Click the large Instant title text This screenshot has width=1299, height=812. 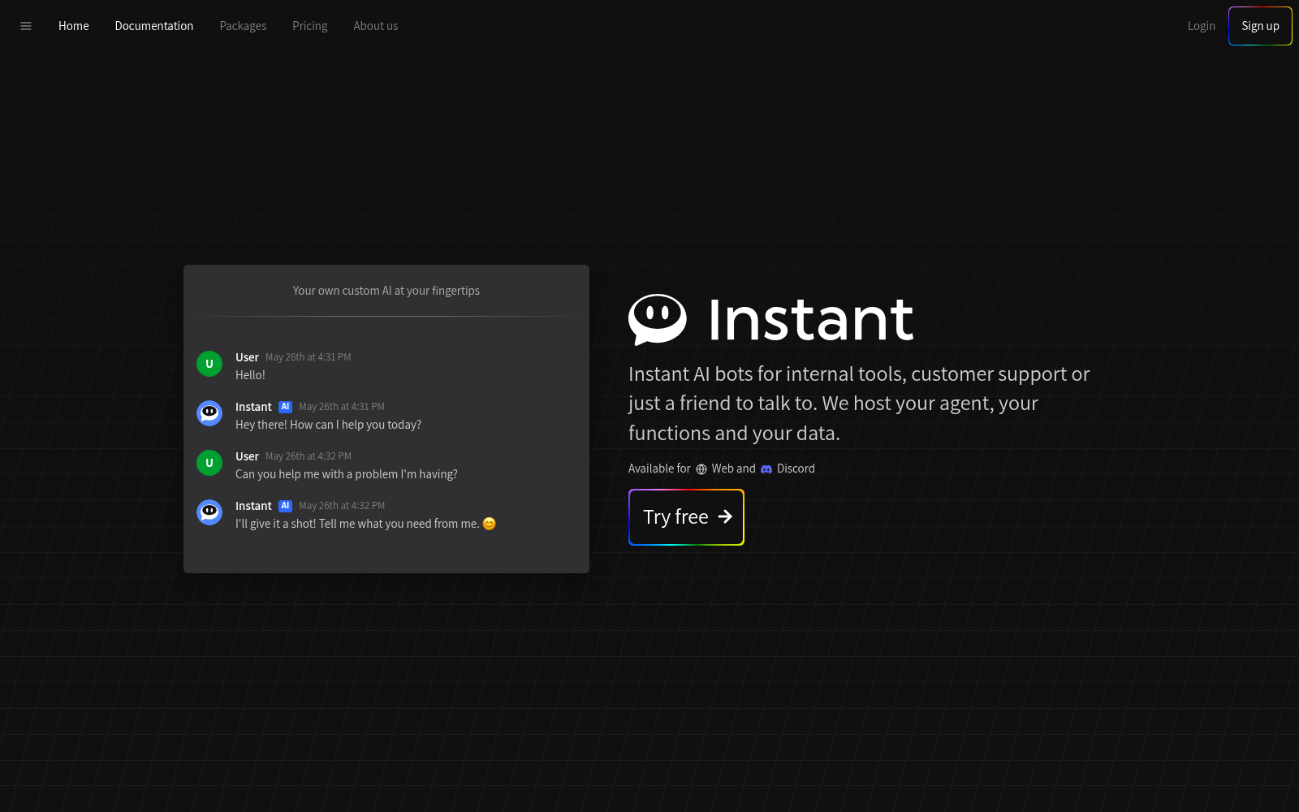point(810,319)
